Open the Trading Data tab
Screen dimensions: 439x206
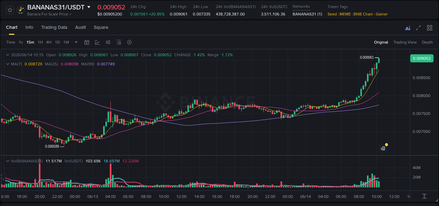click(54, 27)
